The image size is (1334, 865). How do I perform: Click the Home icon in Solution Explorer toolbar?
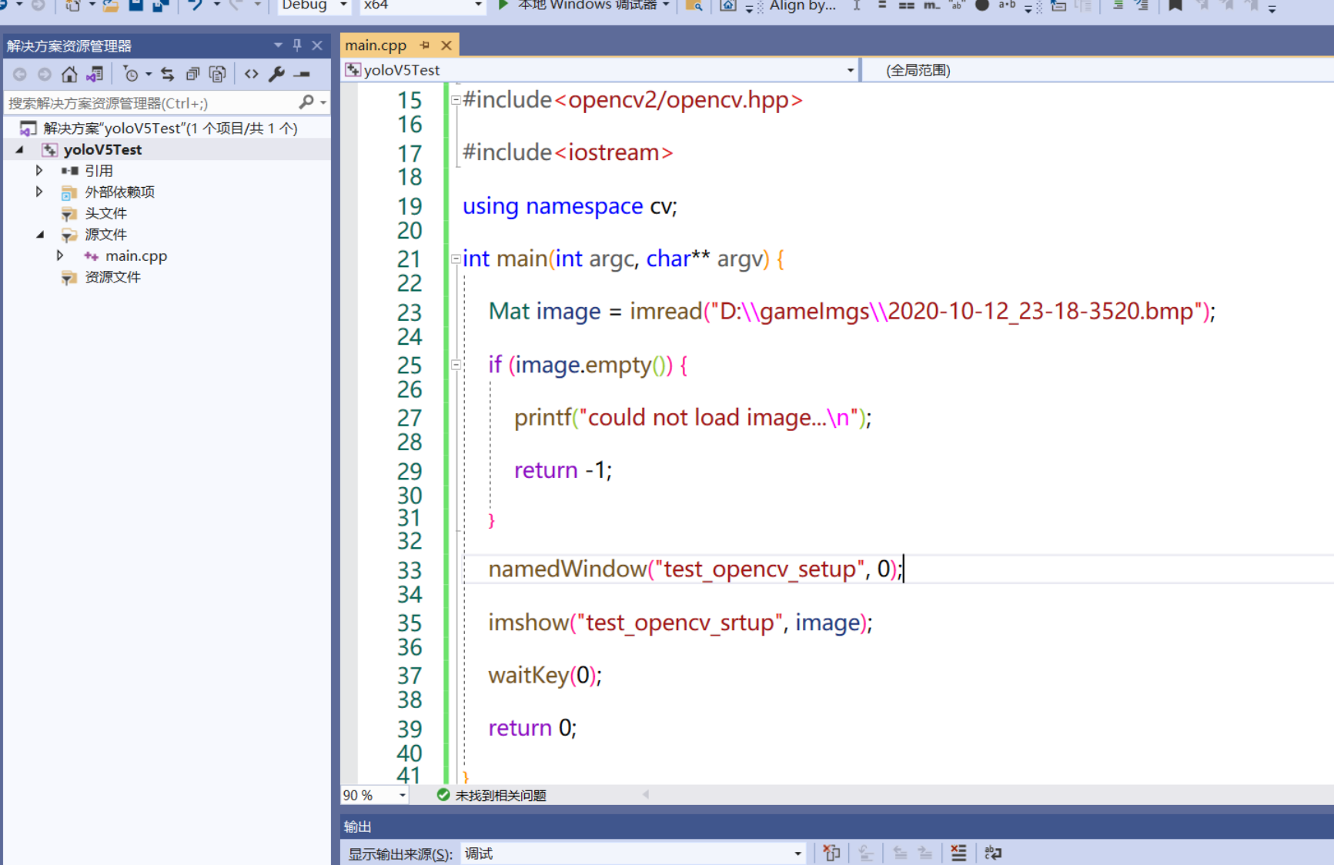[69, 74]
